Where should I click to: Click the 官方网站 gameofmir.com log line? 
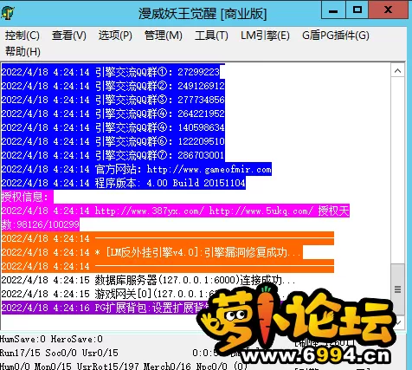(x=136, y=169)
